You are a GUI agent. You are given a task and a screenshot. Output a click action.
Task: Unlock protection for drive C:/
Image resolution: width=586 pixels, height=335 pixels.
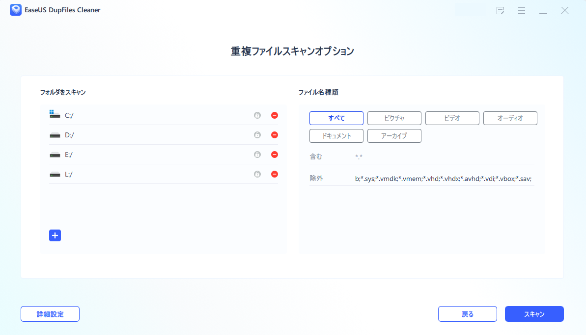coord(257,115)
